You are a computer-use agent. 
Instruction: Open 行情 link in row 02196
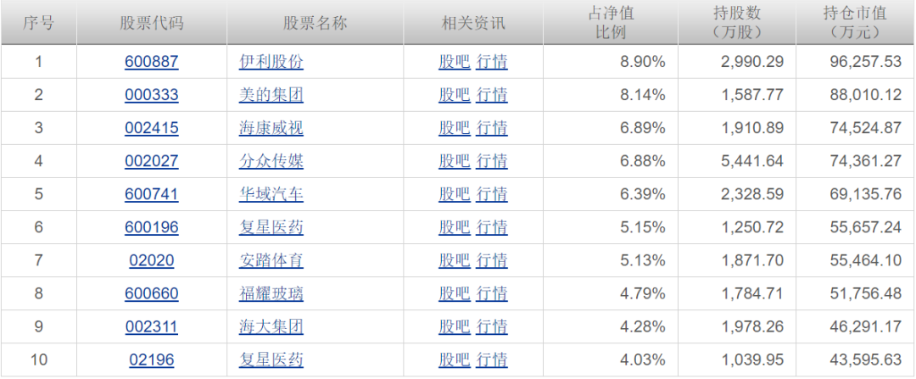[492, 359]
